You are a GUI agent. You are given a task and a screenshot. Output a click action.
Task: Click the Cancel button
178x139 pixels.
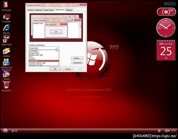(68, 69)
